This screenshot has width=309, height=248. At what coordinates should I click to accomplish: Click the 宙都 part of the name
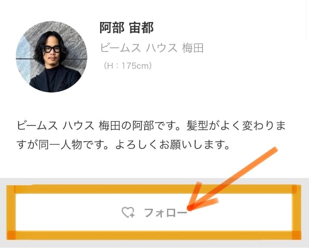[141, 27]
